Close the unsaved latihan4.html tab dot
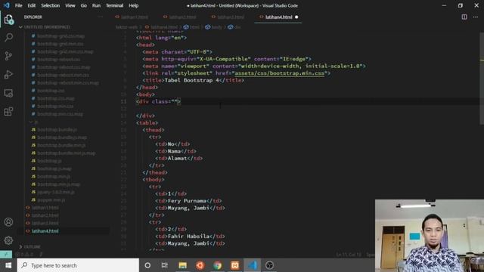Screen dimensions: 484x272 (x=296, y=17)
